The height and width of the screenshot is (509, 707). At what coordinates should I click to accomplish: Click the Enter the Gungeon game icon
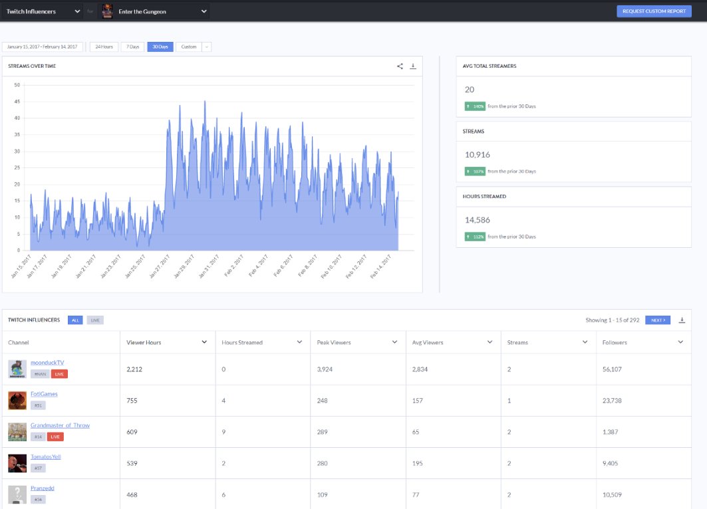coord(107,11)
